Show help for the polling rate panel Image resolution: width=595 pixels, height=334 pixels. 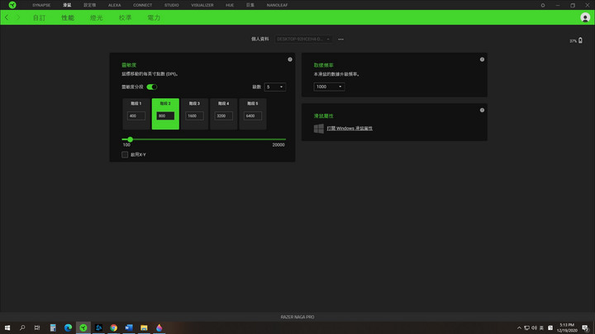pyautogui.click(x=482, y=59)
